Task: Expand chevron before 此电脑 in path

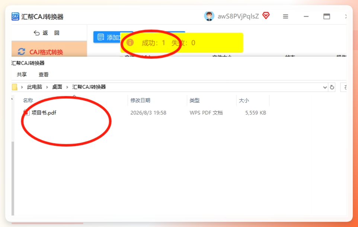Action: [x=22, y=87]
